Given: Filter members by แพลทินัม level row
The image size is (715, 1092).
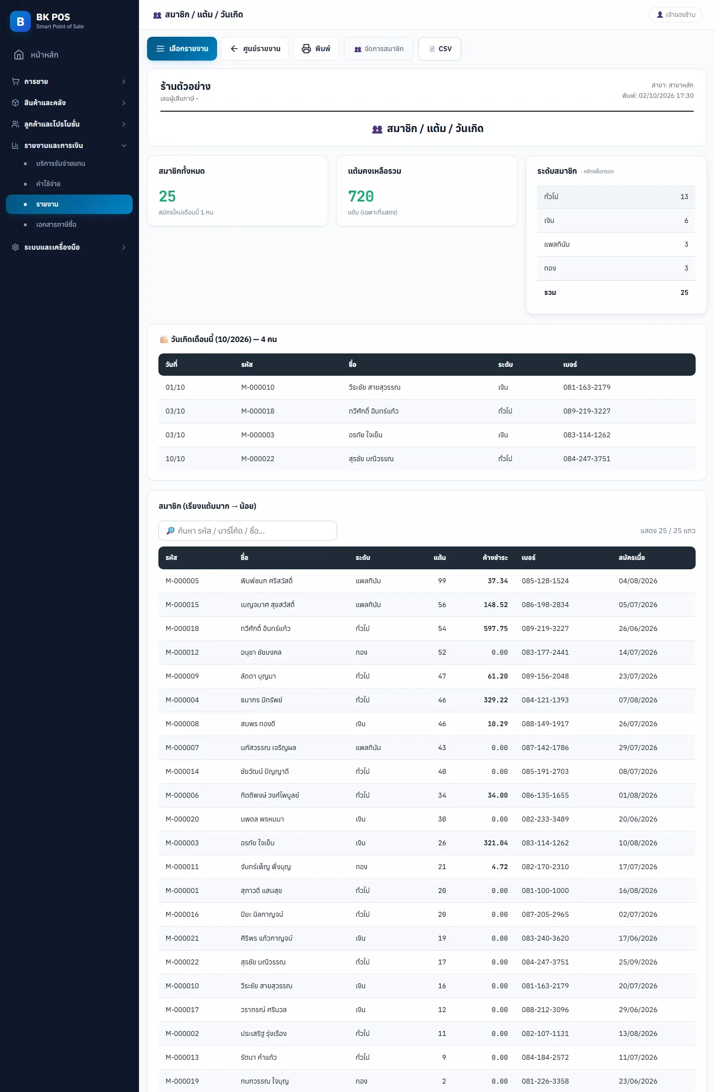Looking at the screenshot, I should point(616,244).
